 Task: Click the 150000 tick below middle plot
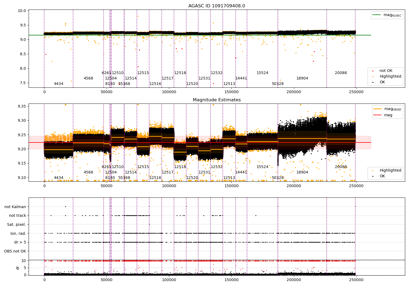coord(231,186)
